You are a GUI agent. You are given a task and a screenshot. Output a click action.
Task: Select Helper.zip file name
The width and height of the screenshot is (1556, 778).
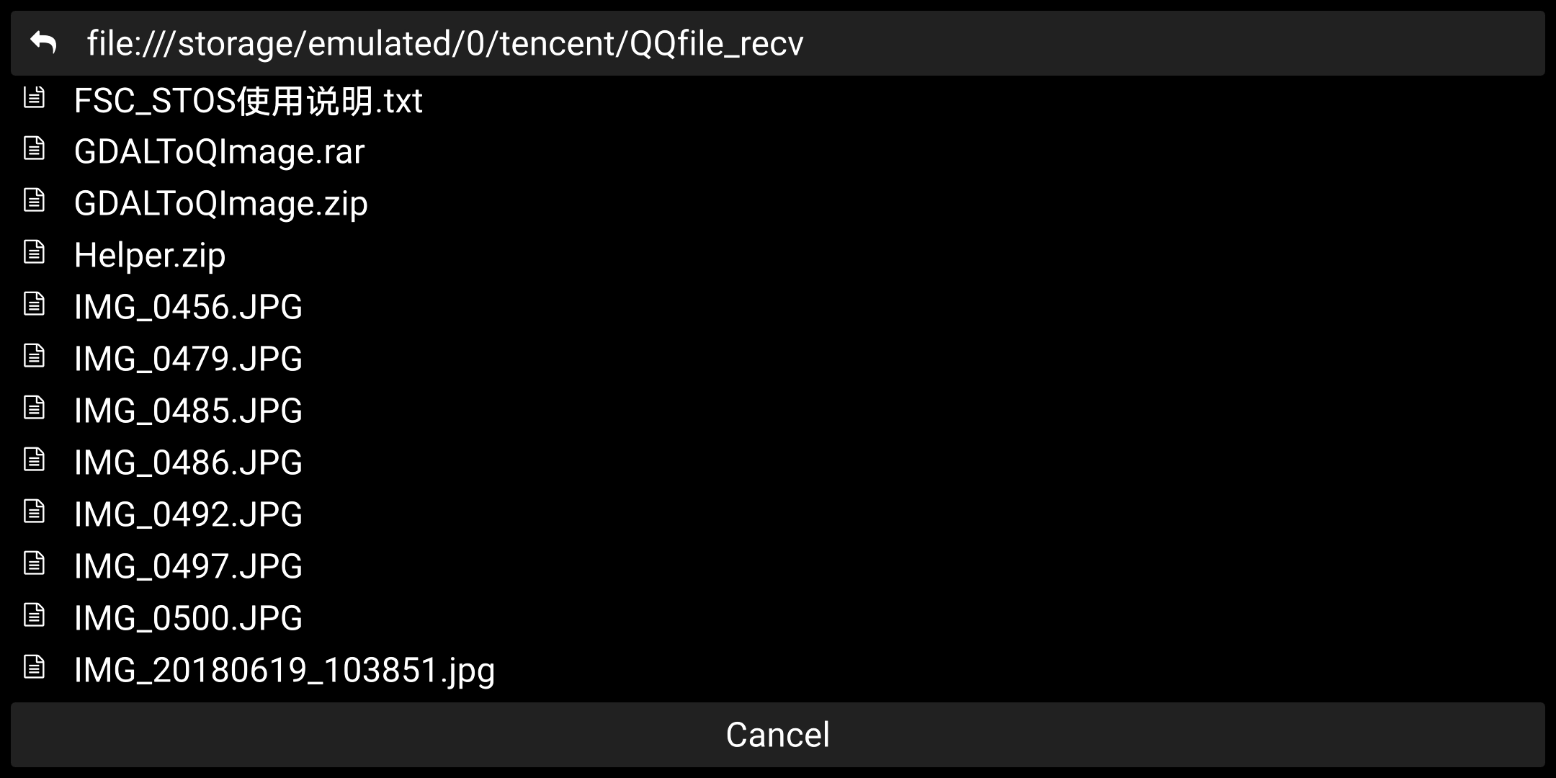click(x=150, y=256)
